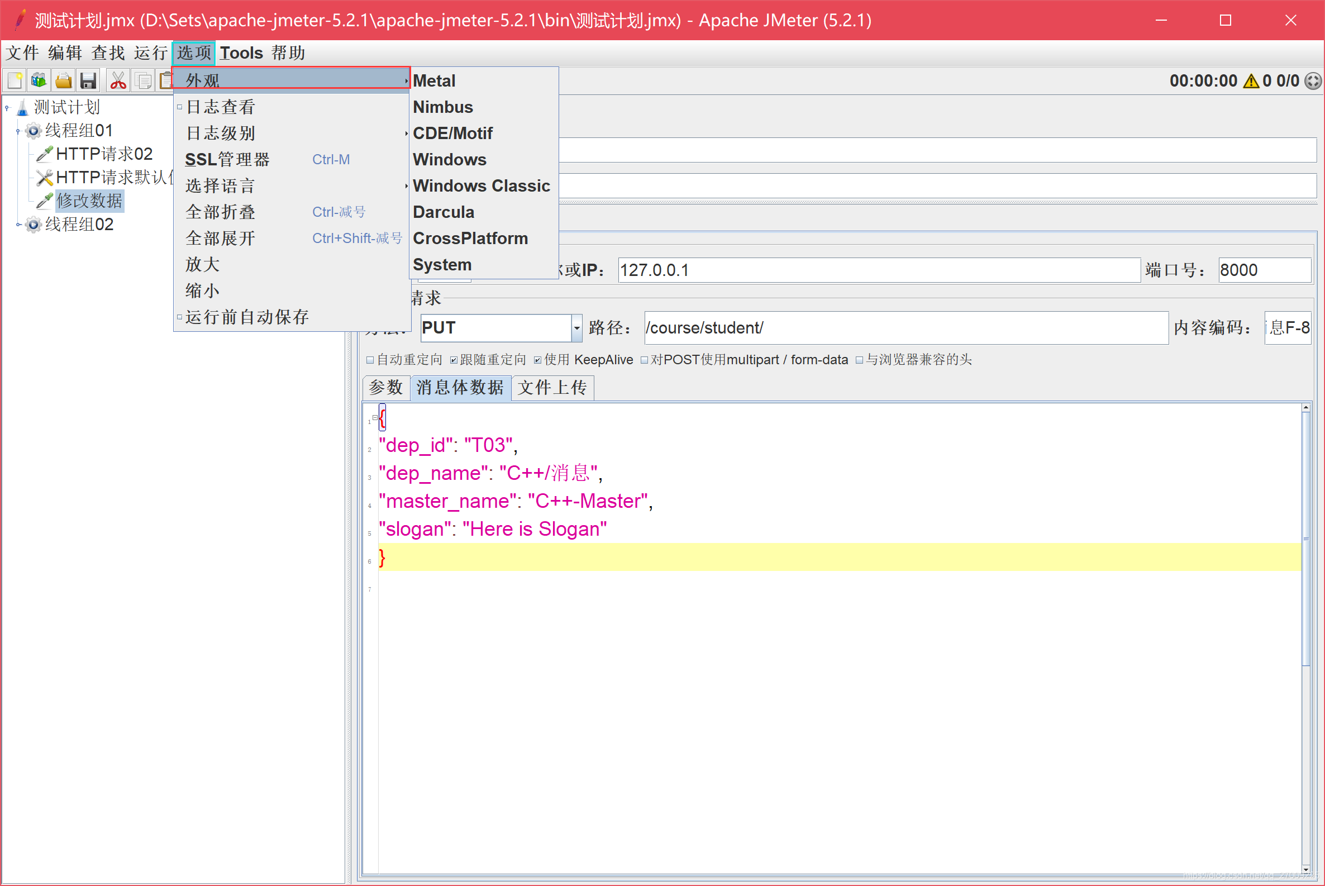
Task: Select the Nimbus look and feel
Action: click(x=484, y=107)
